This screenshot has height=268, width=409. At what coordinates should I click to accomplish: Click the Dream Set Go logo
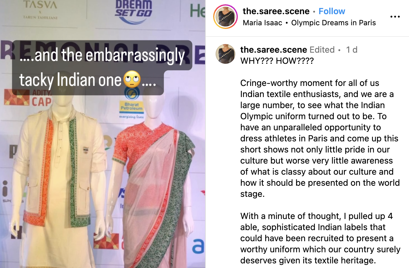point(134,11)
